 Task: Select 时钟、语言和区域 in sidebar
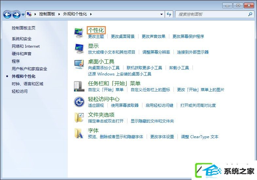pos(28,84)
